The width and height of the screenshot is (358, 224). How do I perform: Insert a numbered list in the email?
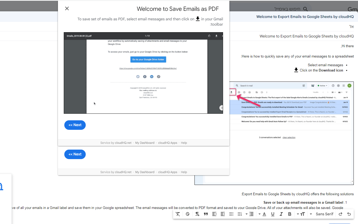pos(240,214)
